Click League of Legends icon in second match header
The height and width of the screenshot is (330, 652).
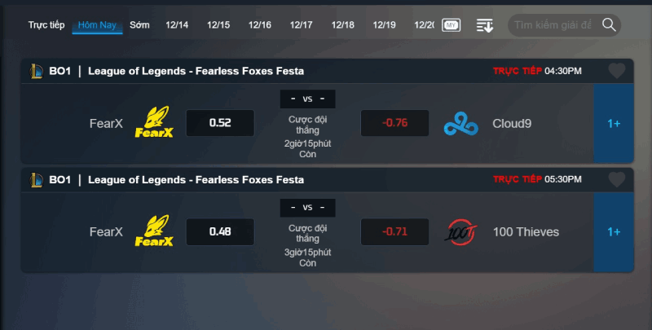pos(37,180)
